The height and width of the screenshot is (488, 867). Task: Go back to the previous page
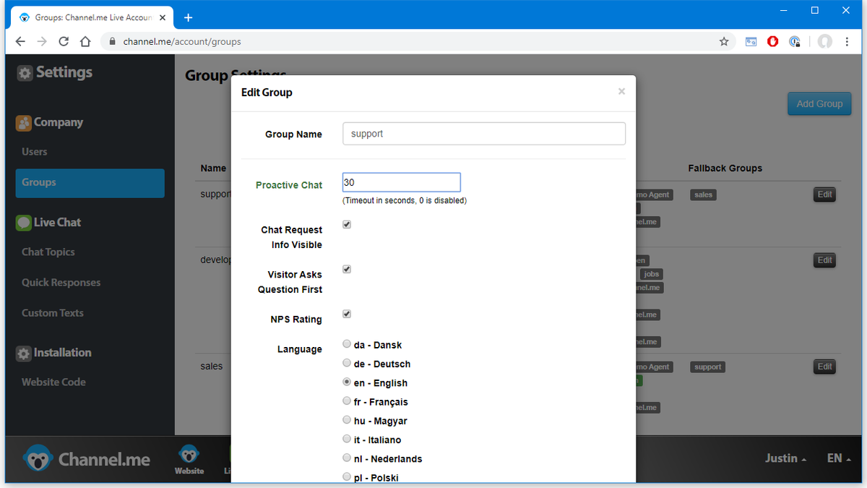(x=20, y=42)
